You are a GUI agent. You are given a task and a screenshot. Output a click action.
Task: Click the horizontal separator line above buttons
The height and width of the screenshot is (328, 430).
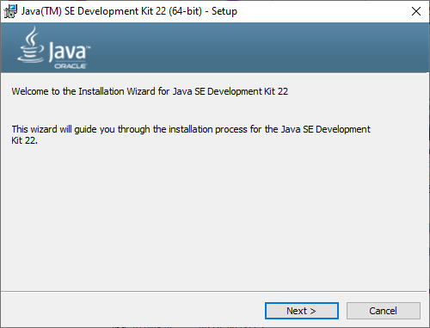point(214,292)
